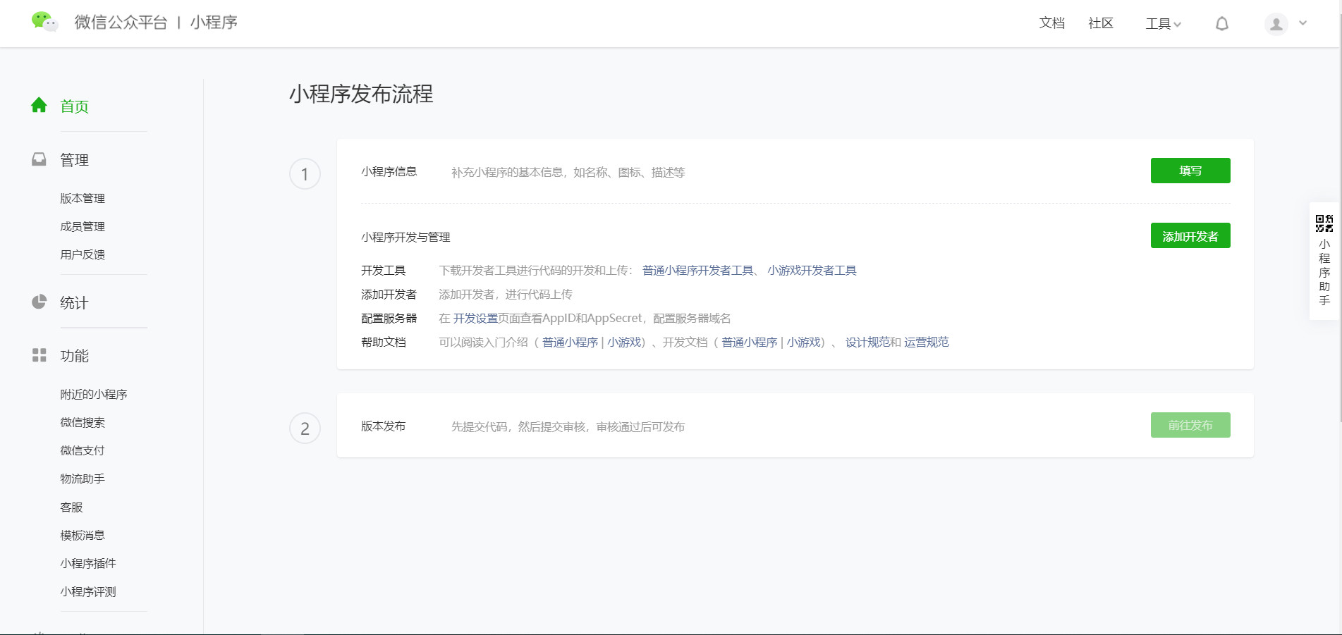Open the notification bell icon
This screenshot has width=1342, height=635.
[x=1222, y=24]
